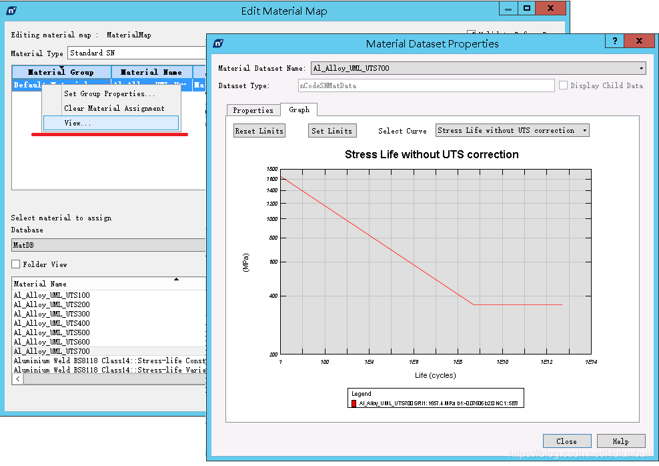Click the nCode icon in Material Dataset Properties title bar
Image resolution: width=659 pixels, height=466 pixels.
(218, 43)
